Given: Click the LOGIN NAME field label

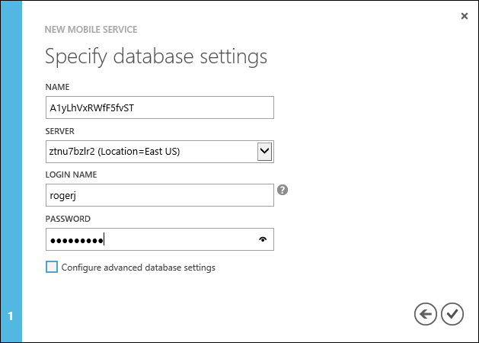Looking at the screenshot, I should click(x=72, y=175).
